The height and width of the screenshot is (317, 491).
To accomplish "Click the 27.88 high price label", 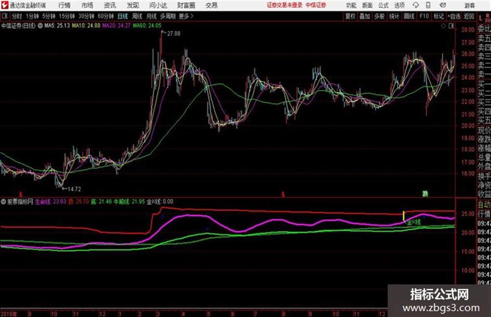I will click(174, 33).
